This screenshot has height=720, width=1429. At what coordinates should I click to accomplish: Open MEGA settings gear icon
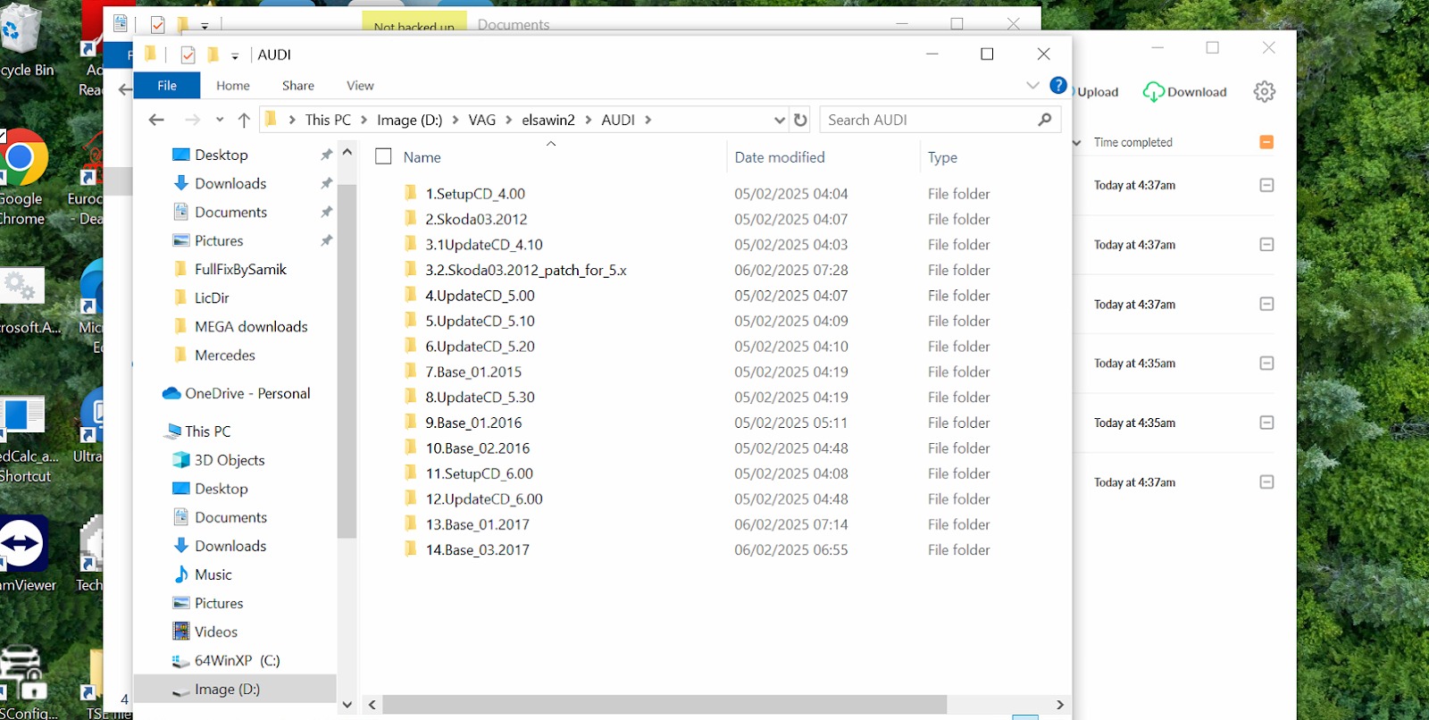click(1264, 92)
